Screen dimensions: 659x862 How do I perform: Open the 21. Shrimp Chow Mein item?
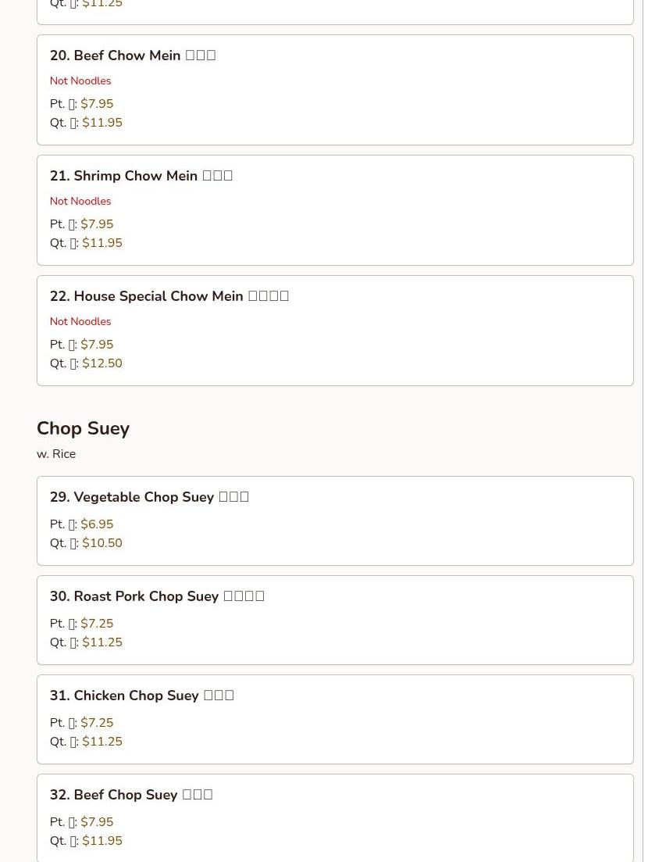click(x=335, y=210)
